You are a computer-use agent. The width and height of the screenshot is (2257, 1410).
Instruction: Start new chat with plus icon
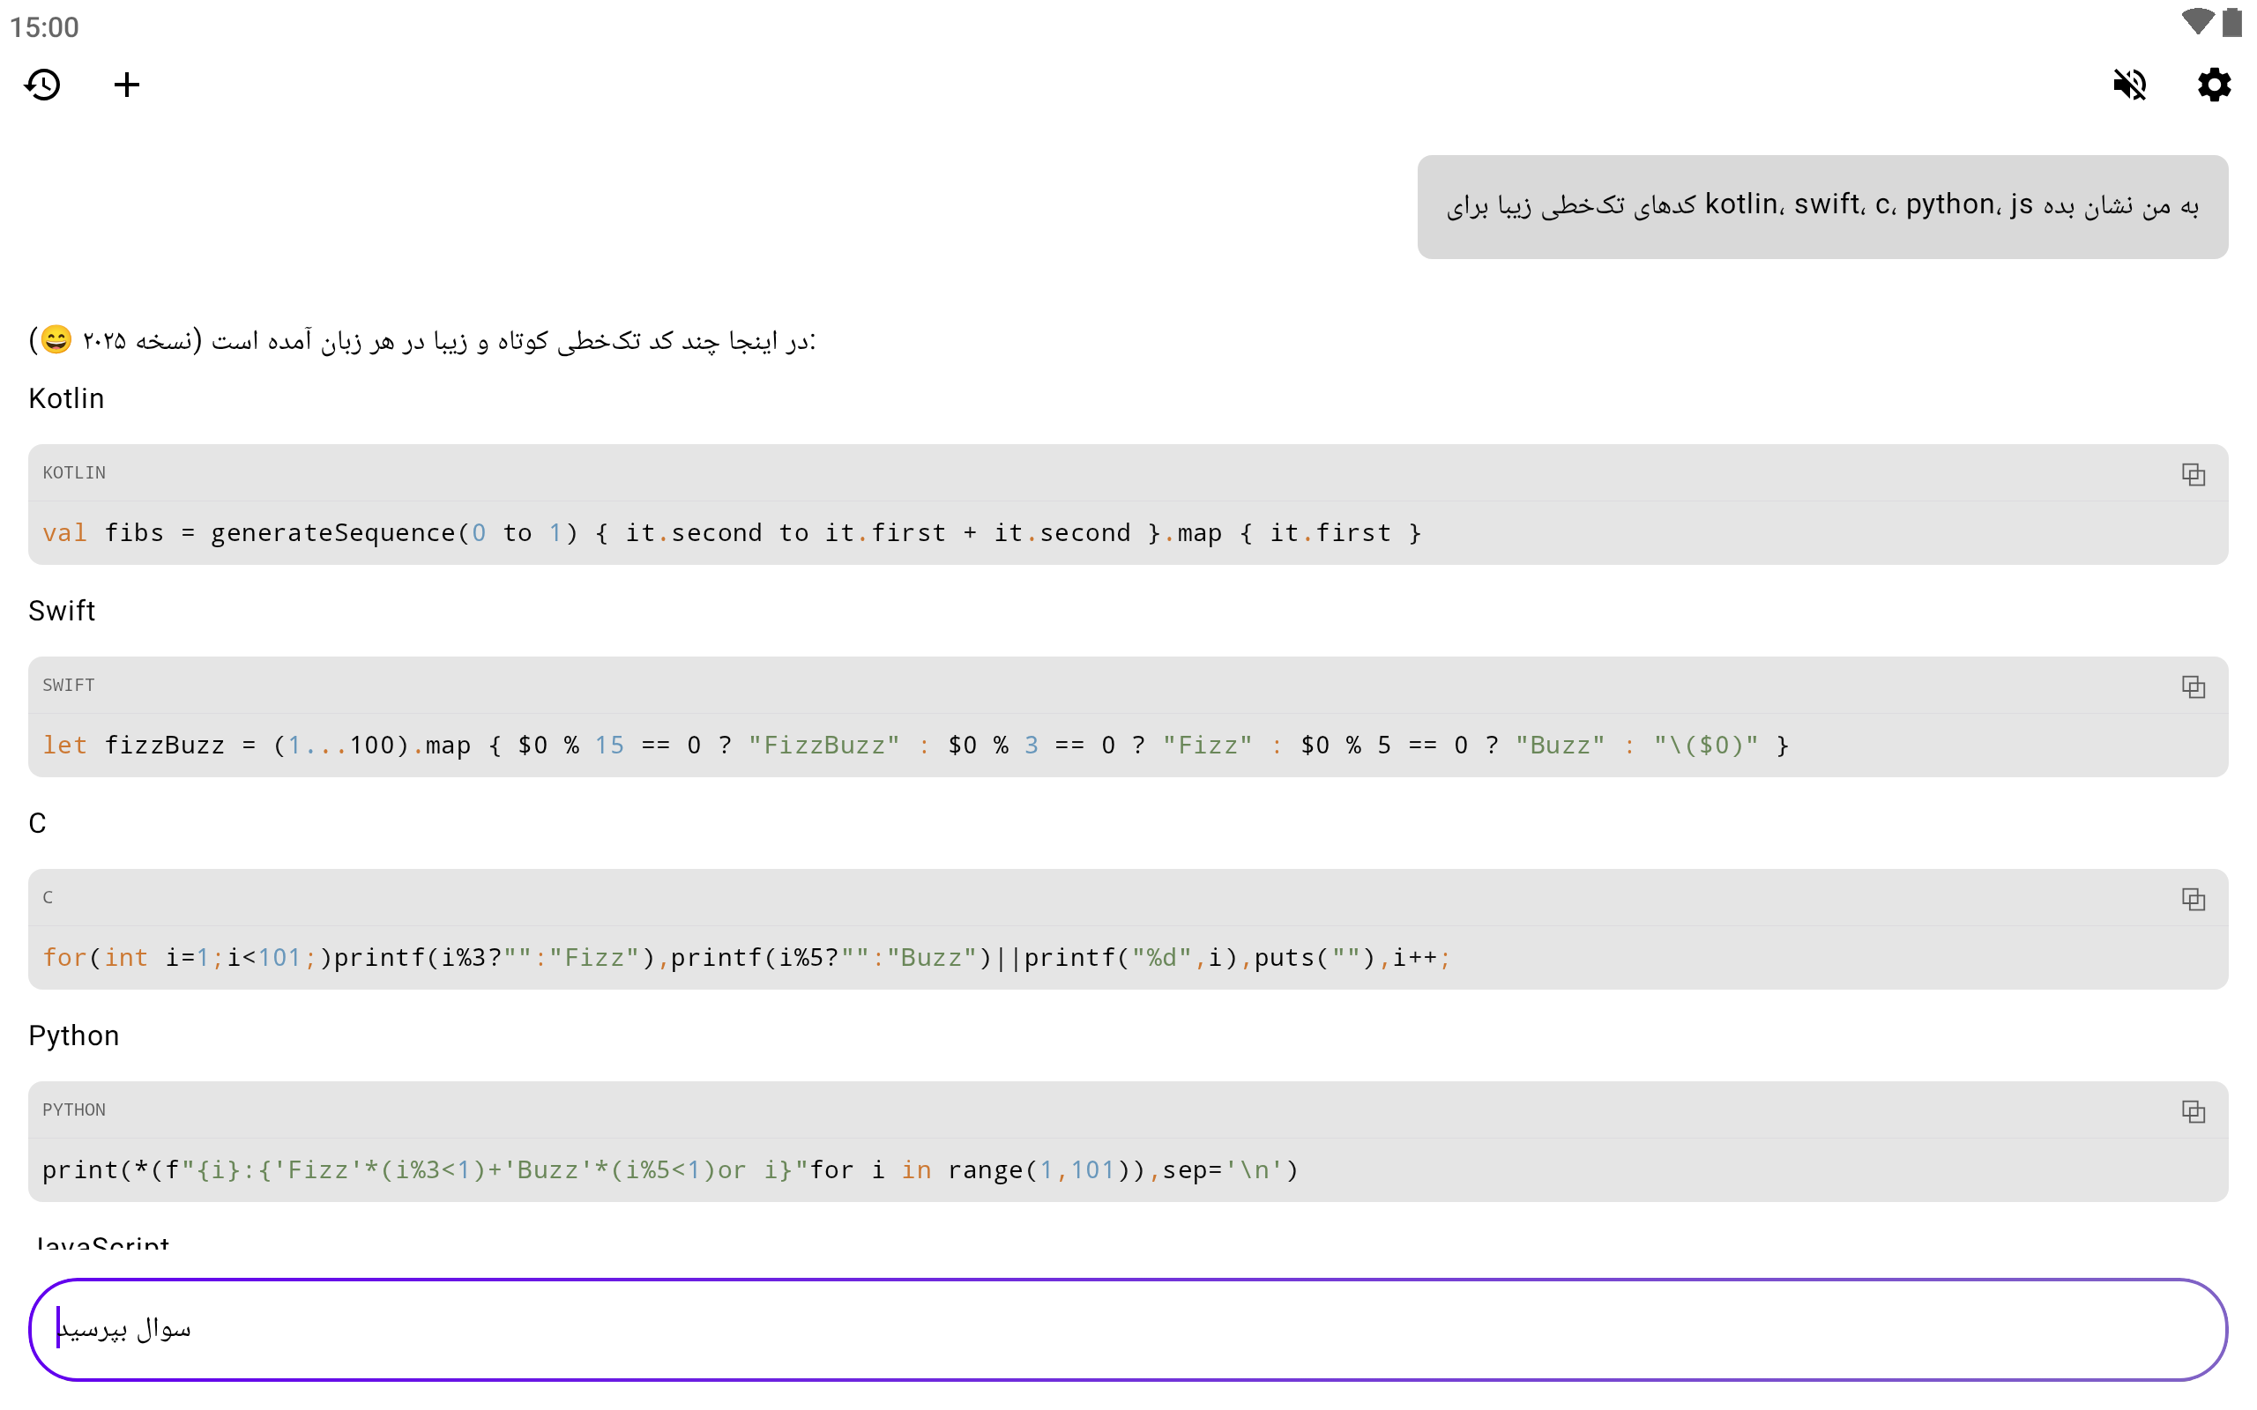pyautogui.click(x=127, y=85)
